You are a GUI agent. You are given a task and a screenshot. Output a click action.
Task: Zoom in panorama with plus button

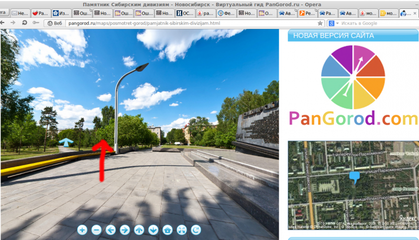tap(82, 230)
